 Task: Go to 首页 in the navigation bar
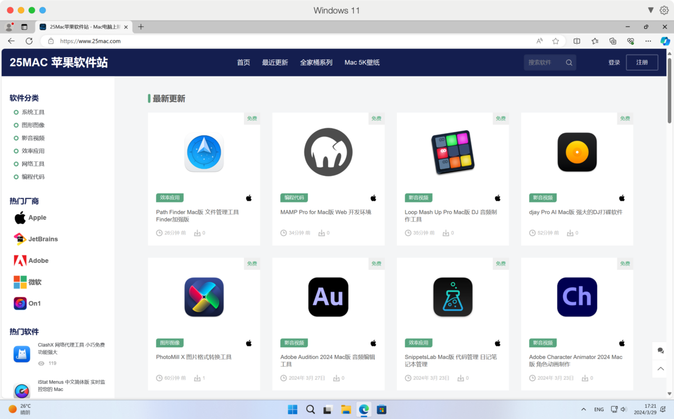coord(243,63)
